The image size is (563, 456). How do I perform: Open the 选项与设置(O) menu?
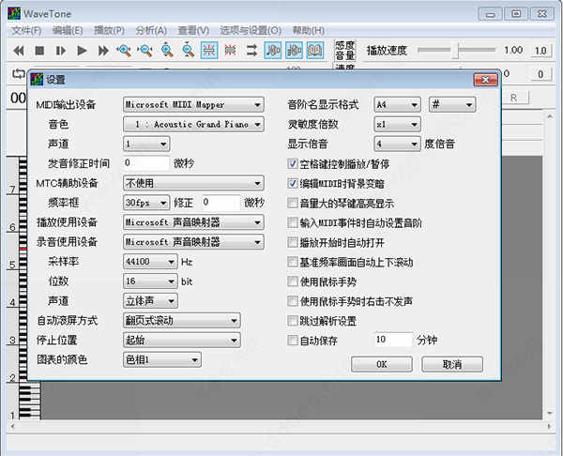tap(251, 31)
